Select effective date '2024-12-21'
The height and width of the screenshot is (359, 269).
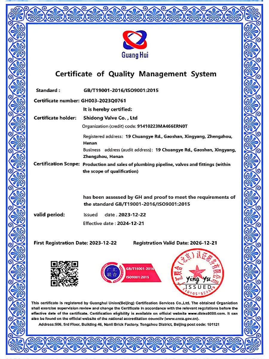(x=131, y=223)
